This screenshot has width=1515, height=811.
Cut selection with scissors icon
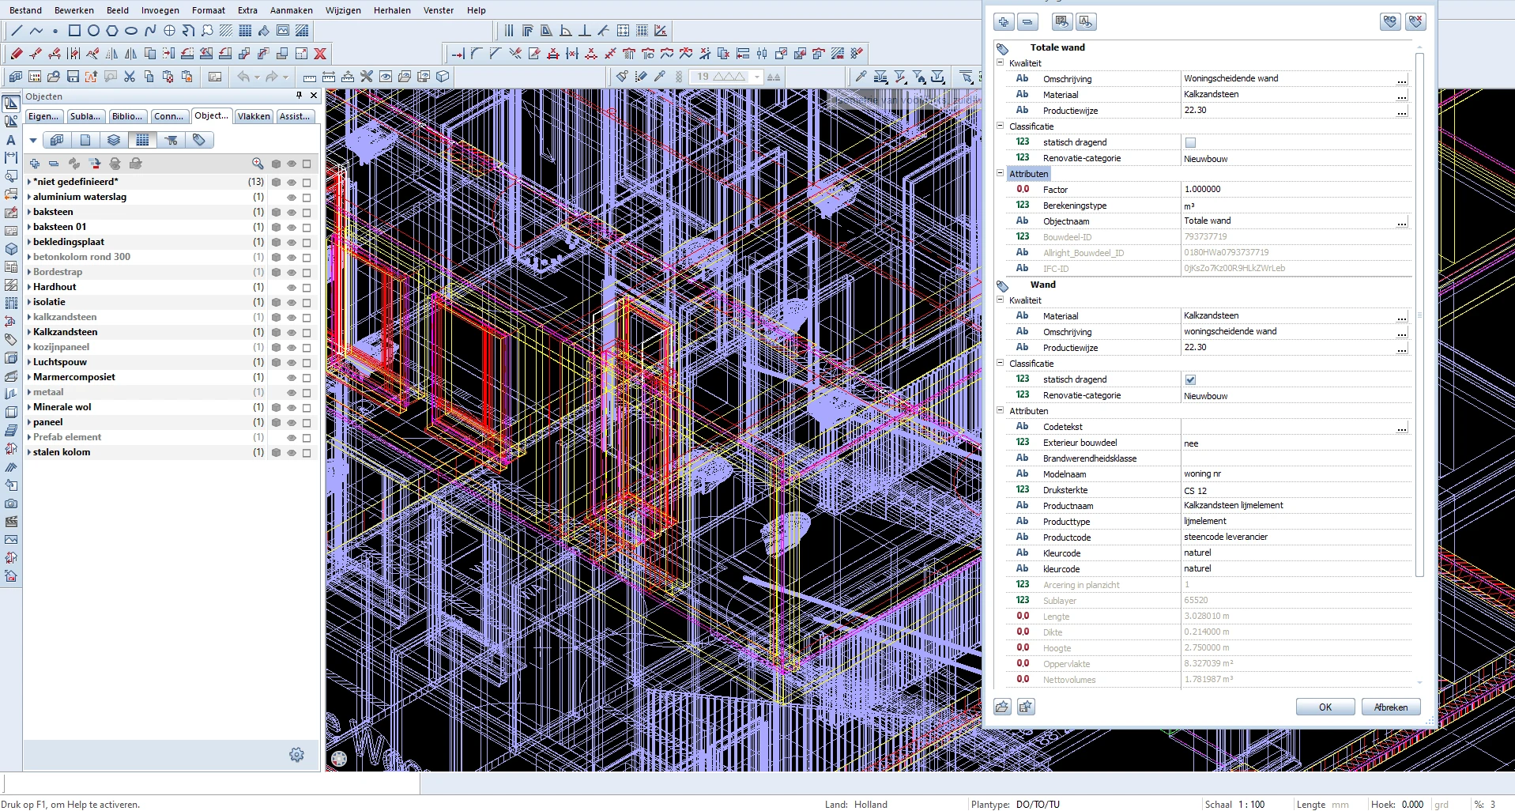click(130, 77)
